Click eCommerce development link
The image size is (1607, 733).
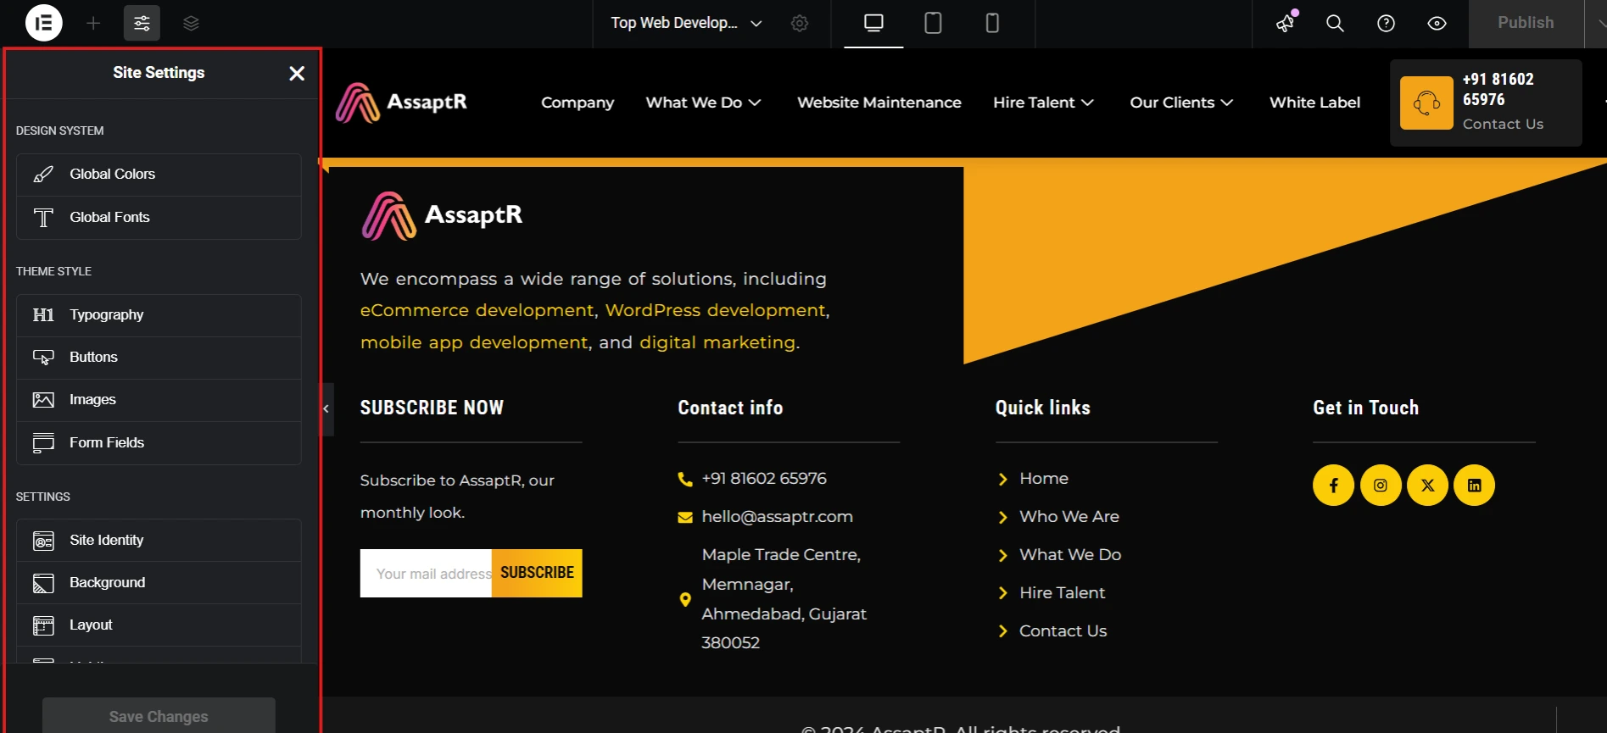[x=477, y=310]
